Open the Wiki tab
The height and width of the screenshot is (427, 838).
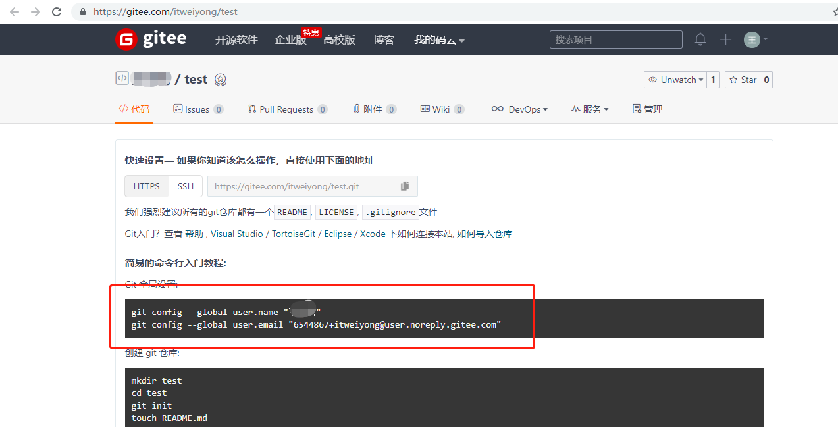tap(442, 109)
